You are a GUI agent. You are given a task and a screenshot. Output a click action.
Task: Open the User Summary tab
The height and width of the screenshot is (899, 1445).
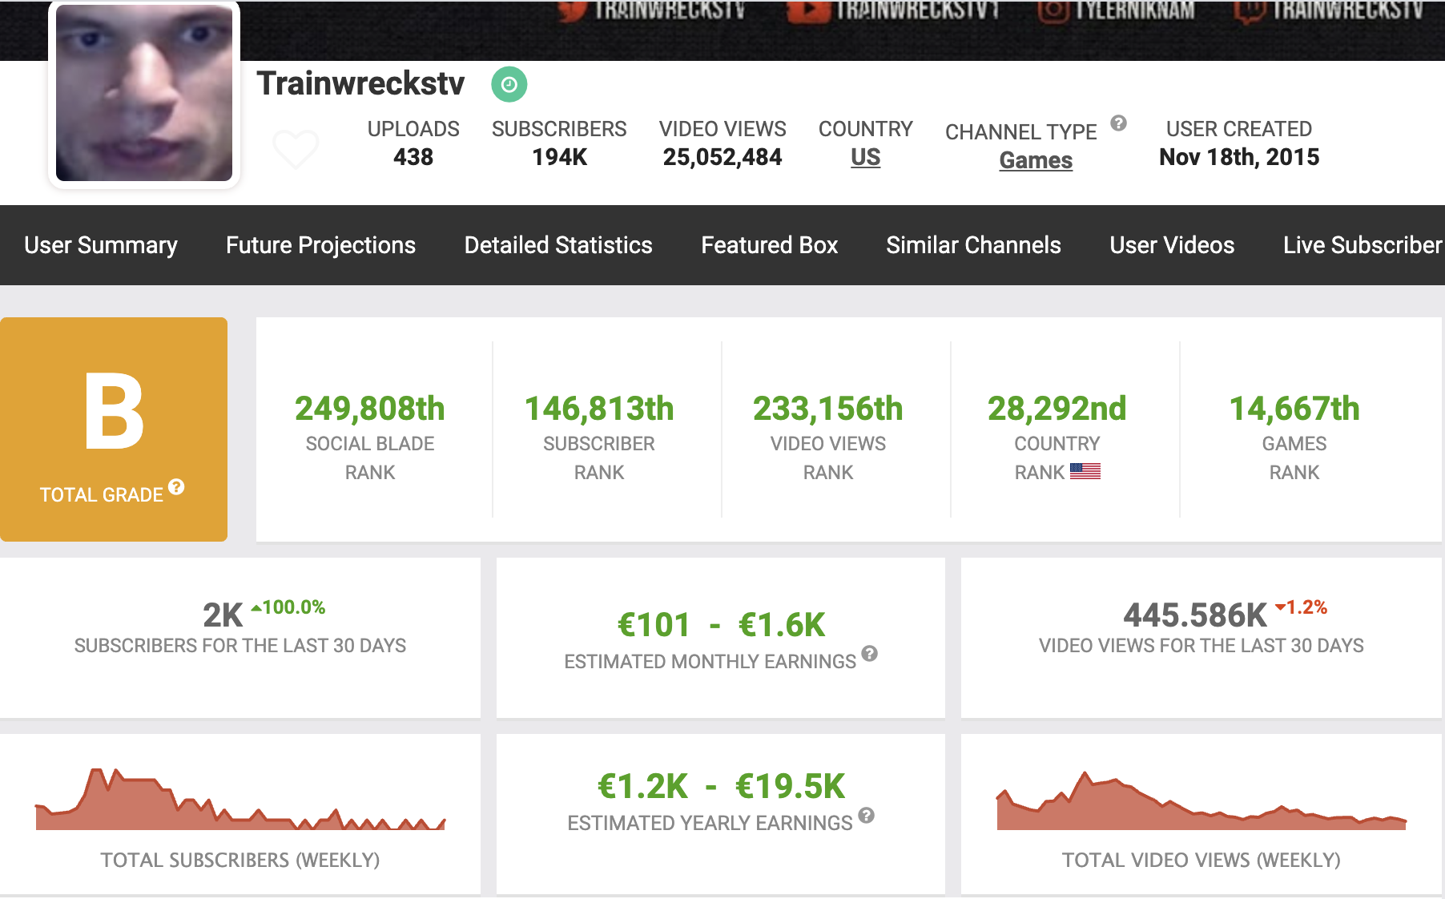coord(101,245)
